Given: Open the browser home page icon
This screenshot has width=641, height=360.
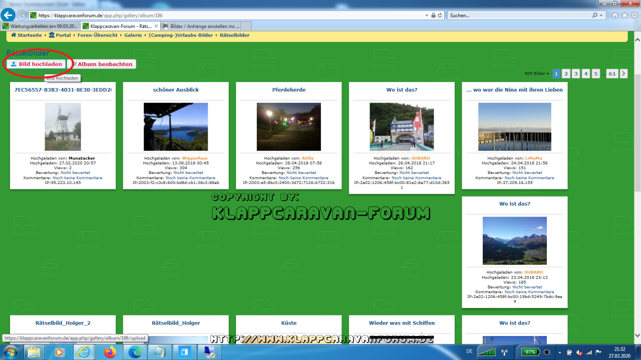Looking at the screenshot, I should [x=615, y=15].
